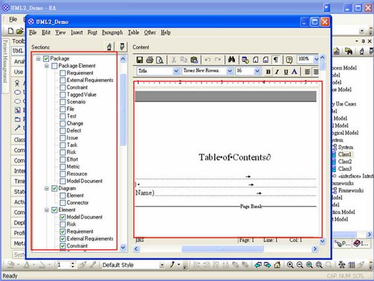Toggle Bold formatting
Viewport: 374px width, 281px height.
(x=268, y=71)
